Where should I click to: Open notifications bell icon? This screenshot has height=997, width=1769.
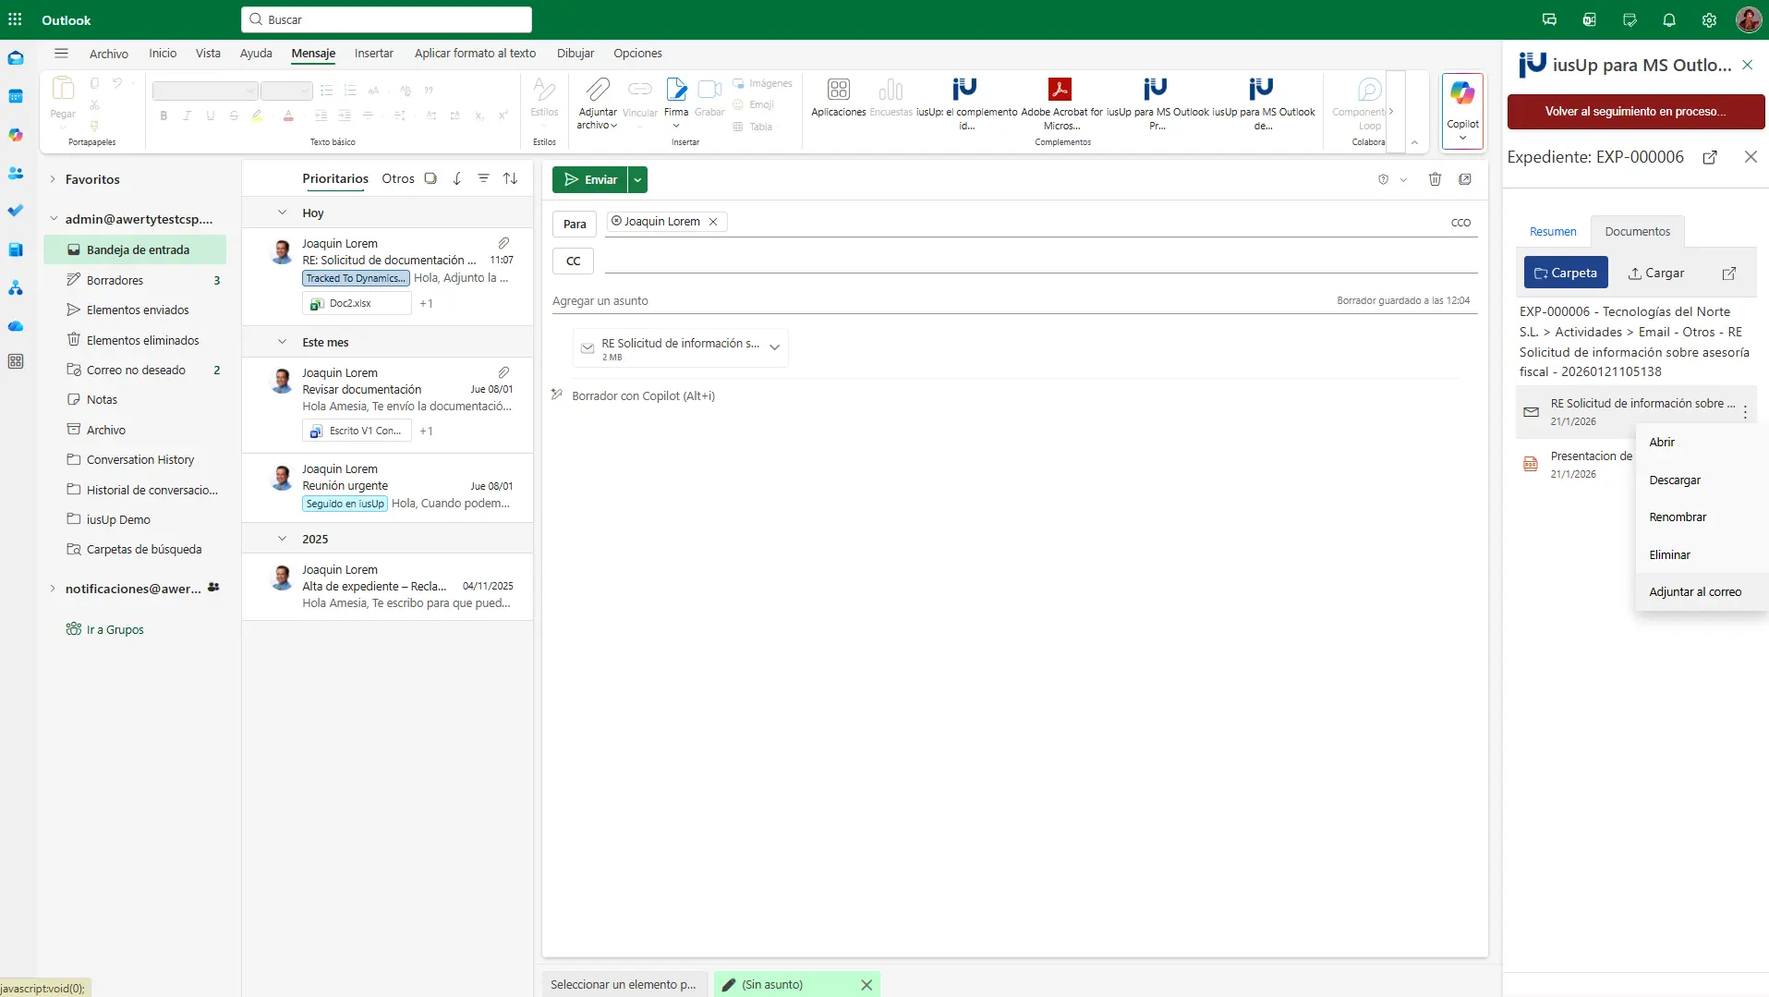click(1669, 20)
